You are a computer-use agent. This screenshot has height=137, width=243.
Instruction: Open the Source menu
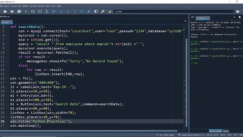coord(14,6)
